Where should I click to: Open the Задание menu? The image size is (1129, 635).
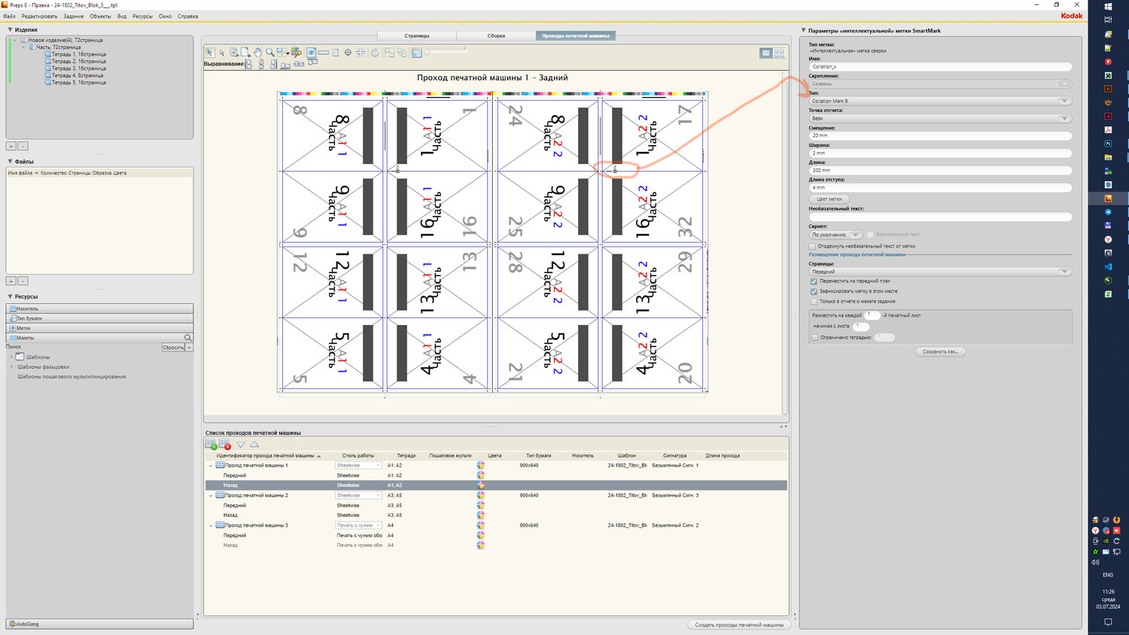[74, 16]
